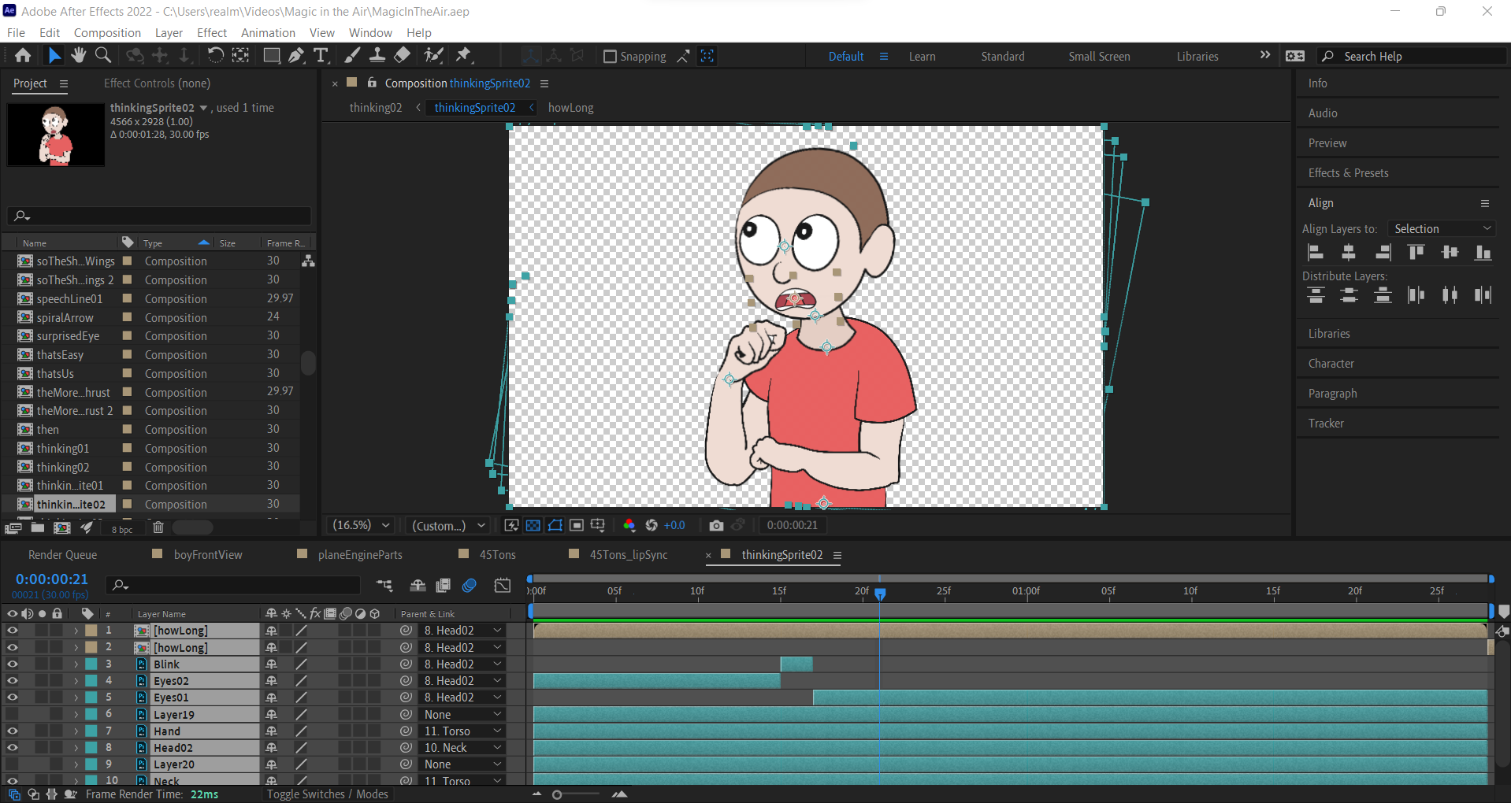Navigate to thinking02 composition breadcrumb
The image size is (1511, 803).
(375, 108)
